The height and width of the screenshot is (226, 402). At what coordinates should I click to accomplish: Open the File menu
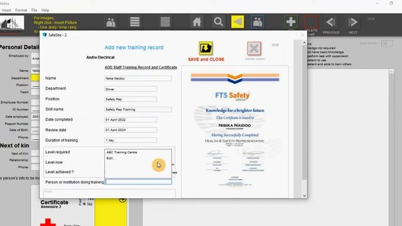34,10
